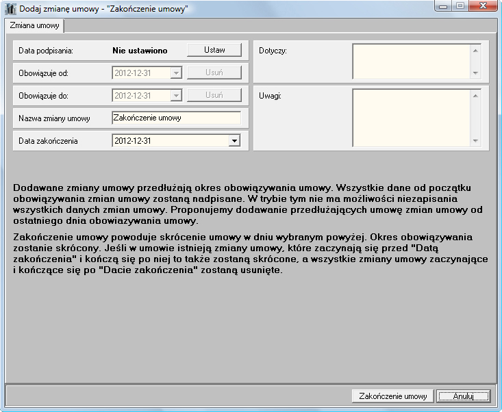Click inside the Dotyczy text area
This screenshot has height=412, width=502.
click(x=412, y=62)
